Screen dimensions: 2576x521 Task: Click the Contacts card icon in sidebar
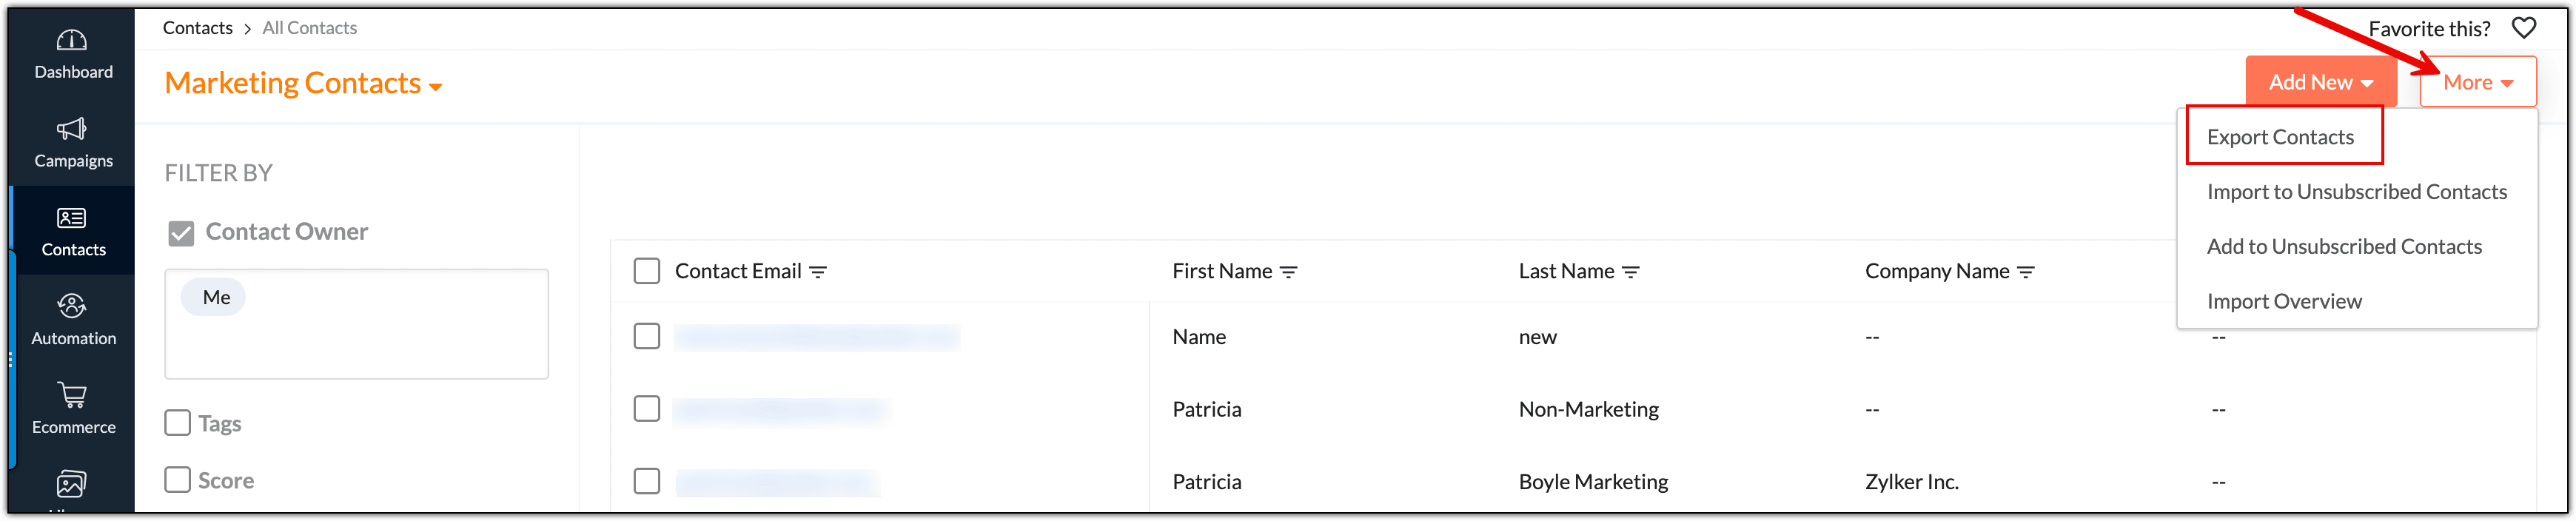pyautogui.click(x=72, y=218)
